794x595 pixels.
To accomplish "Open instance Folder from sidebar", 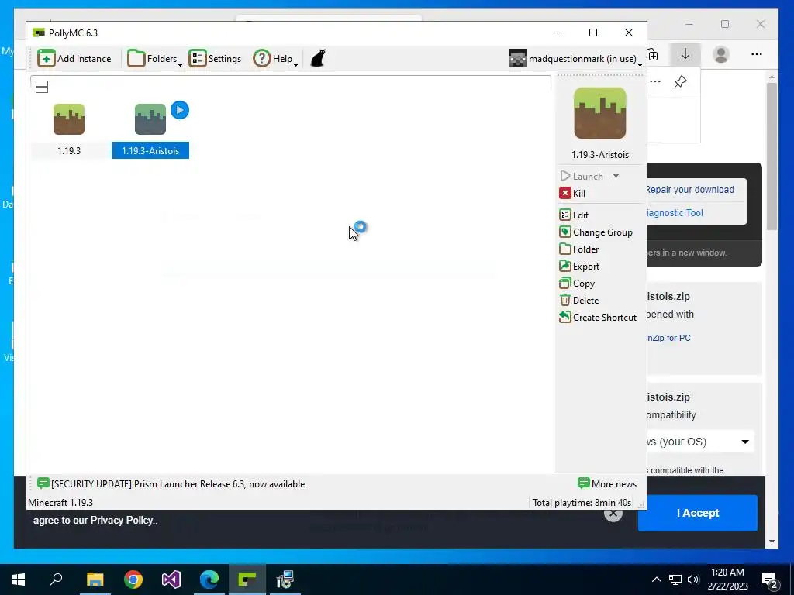I will tap(579, 249).
